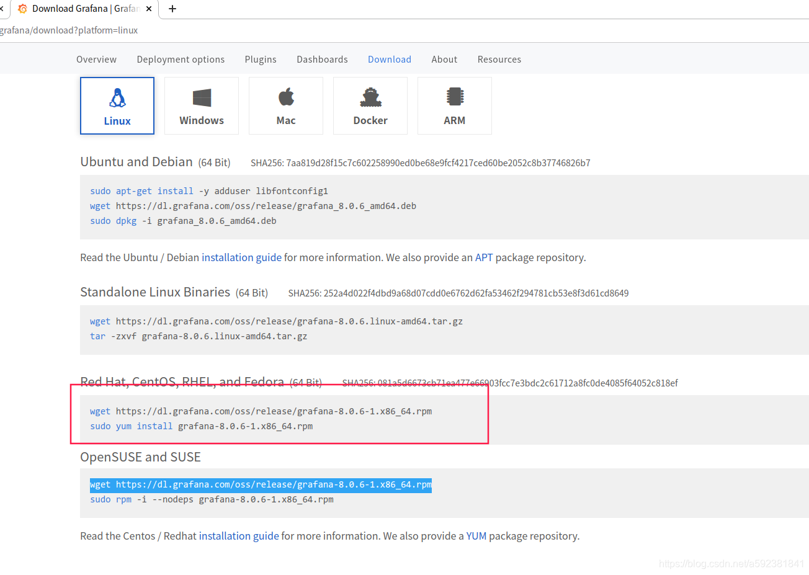Image resolution: width=809 pixels, height=575 pixels.
Task: Click the Red Hat, CentOS, RHEL, and Fedora heading
Action: (x=182, y=381)
